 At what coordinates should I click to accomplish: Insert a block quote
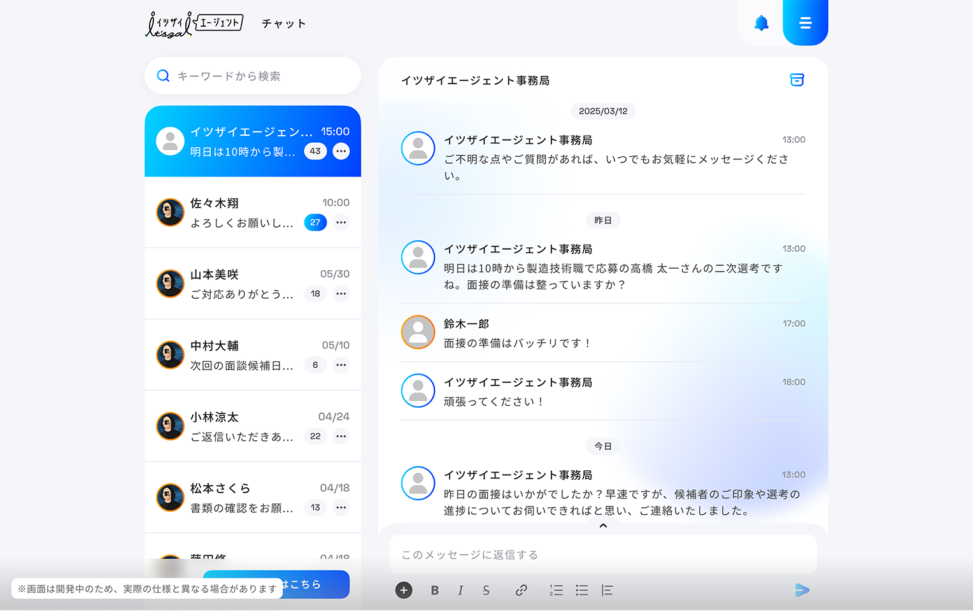coord(607,591)
